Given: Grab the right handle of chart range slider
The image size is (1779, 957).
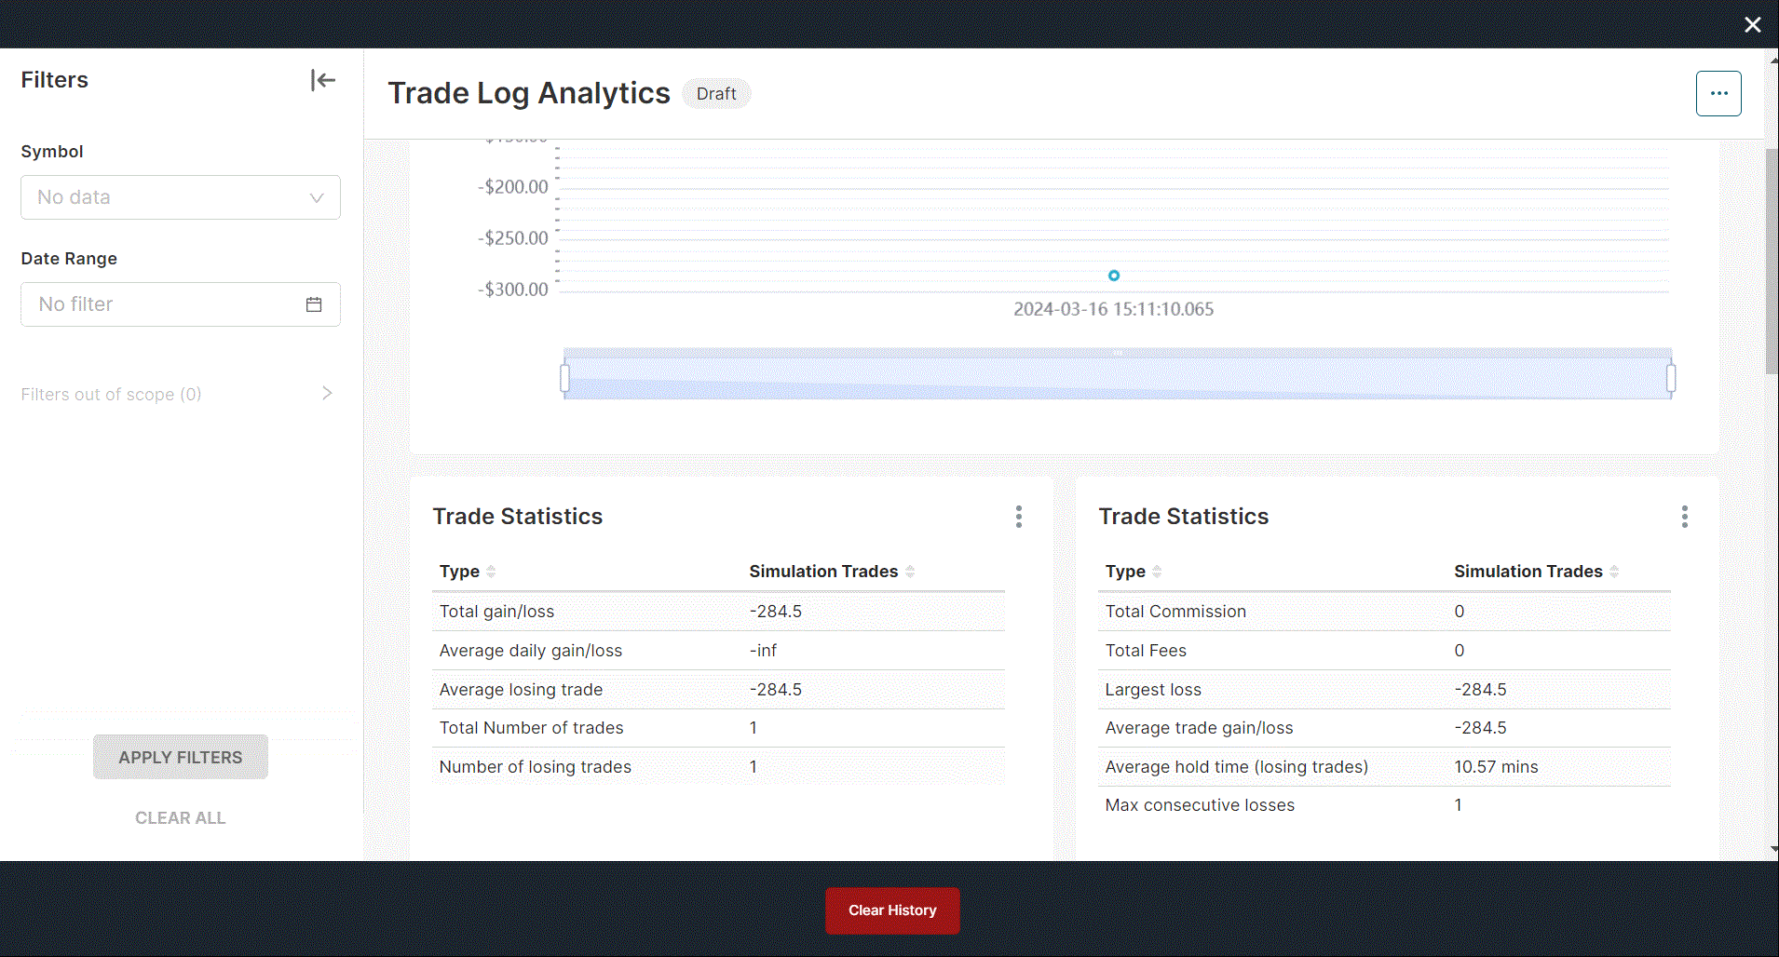Looking at the screenshot, I should 1671,378.
